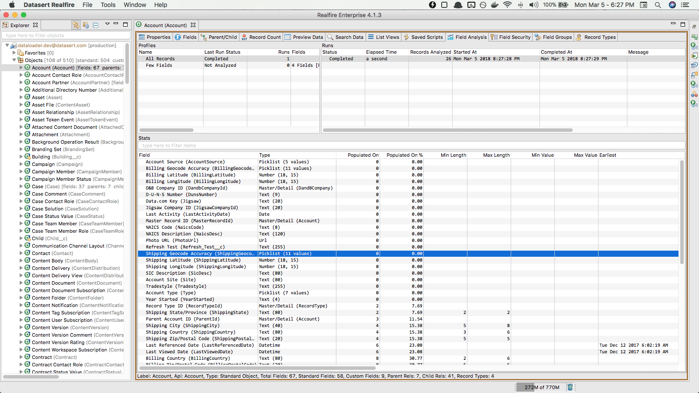Open the Window menu in menu bar
Image resolution: width=699 pixels, height=393 pixels.
135,5
